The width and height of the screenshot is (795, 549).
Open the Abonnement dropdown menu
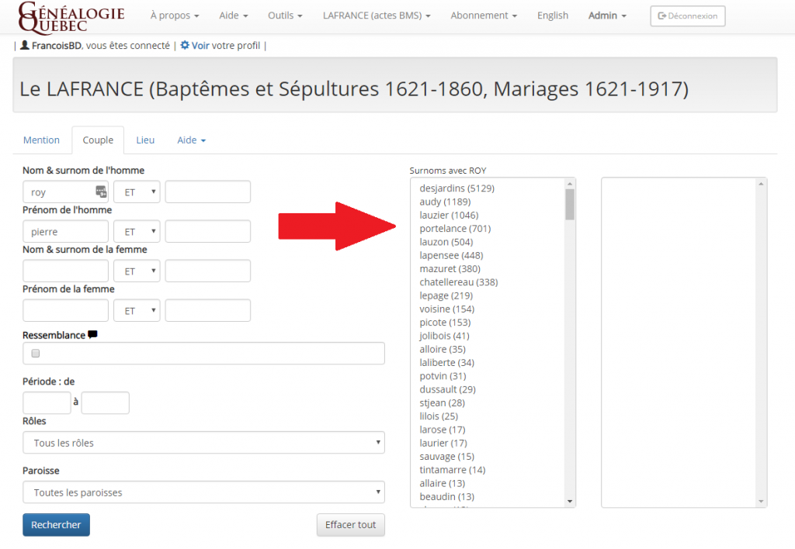click(484, 16)
